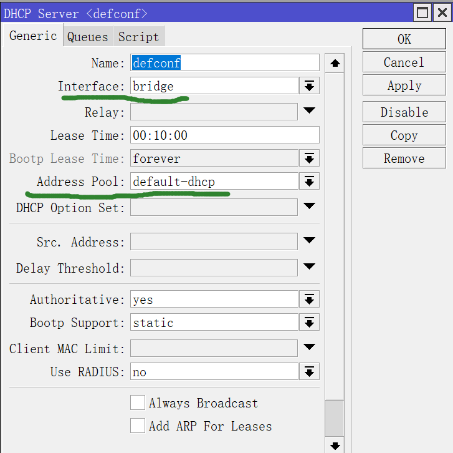Switch to the Queues tab

pos(87,37)
